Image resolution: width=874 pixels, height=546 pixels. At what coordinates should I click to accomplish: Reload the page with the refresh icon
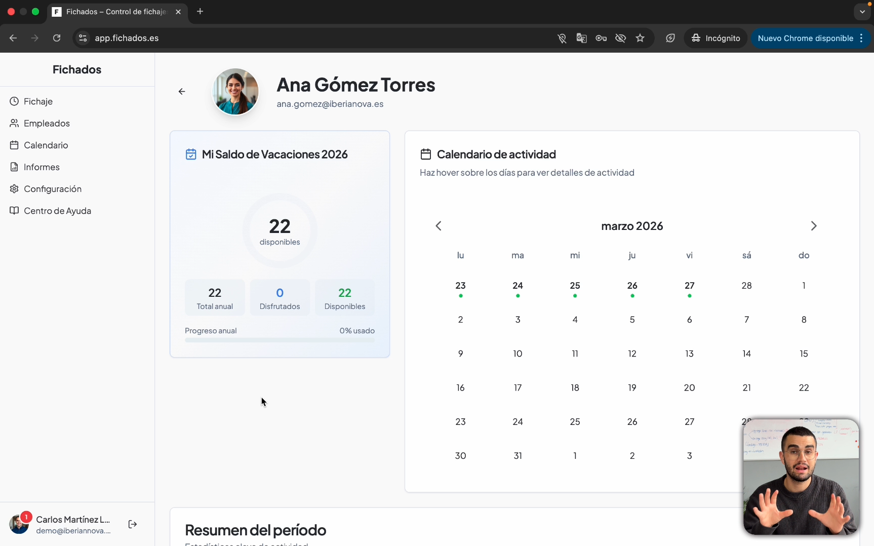coord(57,38)
